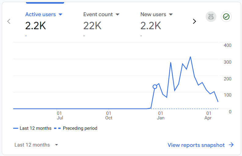
Task: Switch to the Event count tab
Action: tap(98, 14)
